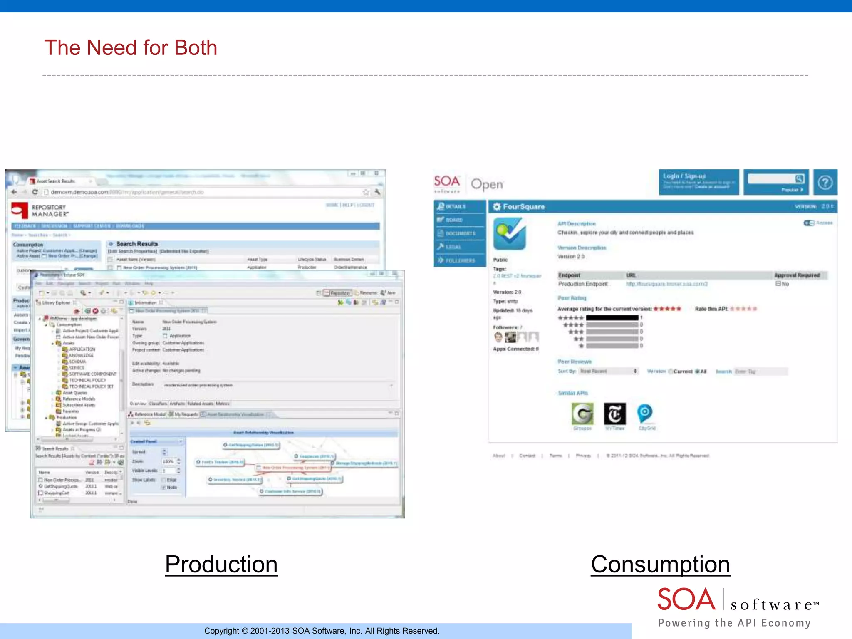
Task: Check the select-all checkbox in Search Results header
Action: 110,259
